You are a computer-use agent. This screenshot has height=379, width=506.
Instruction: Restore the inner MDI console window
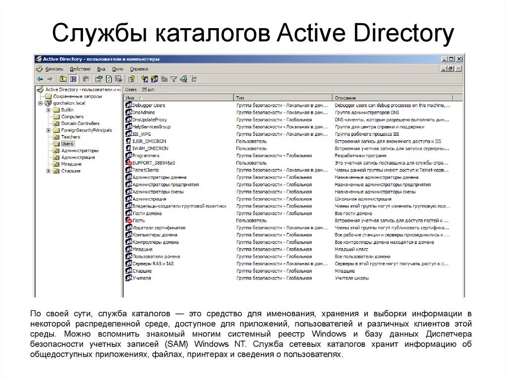(451, 69)
